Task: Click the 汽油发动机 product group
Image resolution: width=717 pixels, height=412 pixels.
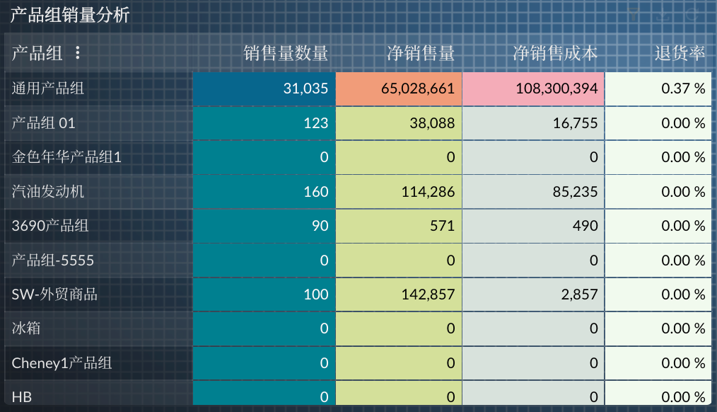Action: [x=46, y=191]
